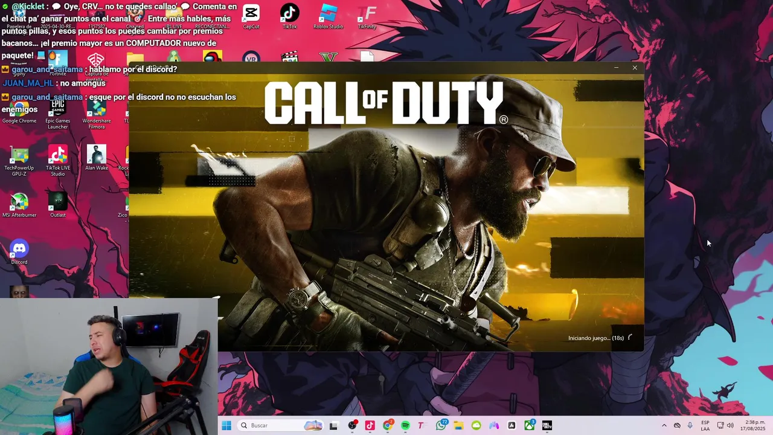Open the network tray icon
773x435 pixels.
point(720,425)
